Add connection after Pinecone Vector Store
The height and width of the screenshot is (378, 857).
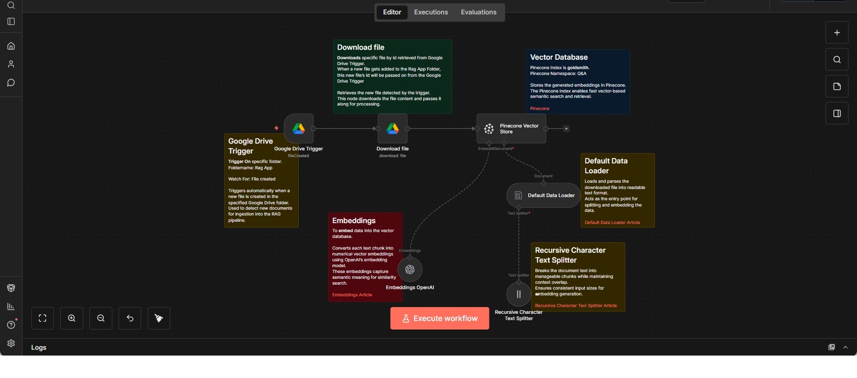click(566, 129)
